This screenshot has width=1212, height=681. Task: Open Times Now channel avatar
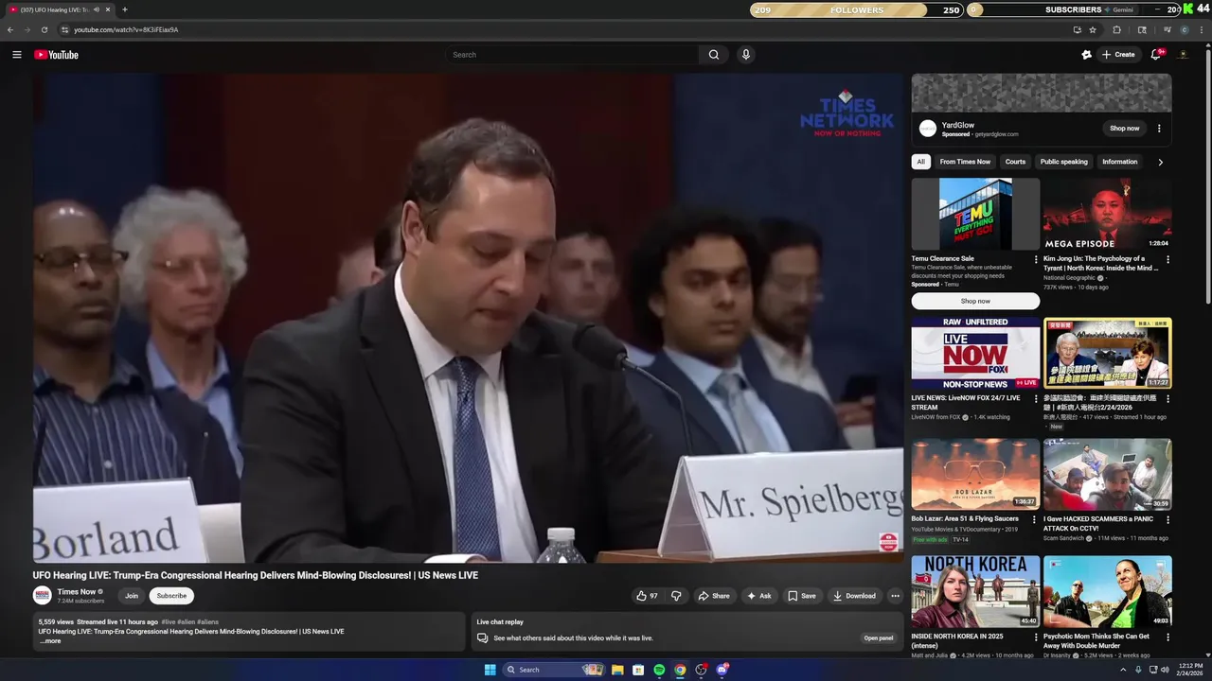(42, 596)
